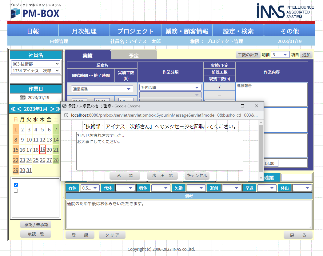
Task: Tick the unchecked box in left panel
Action: click(16, 190)
